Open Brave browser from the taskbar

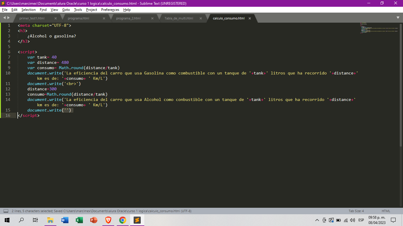pos(108,220)
